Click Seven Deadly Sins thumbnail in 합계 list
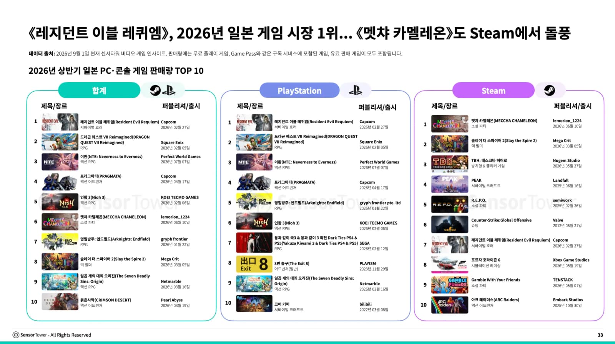Screen dimensions: 615x344 60,282
